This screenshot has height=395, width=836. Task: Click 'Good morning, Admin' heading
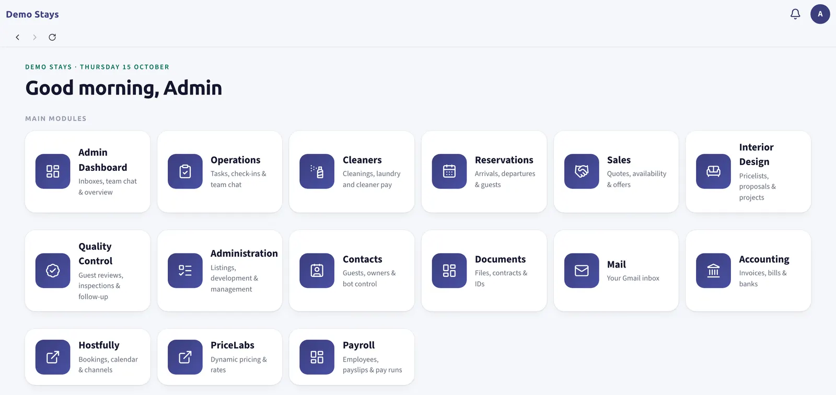tap(124, 88)
